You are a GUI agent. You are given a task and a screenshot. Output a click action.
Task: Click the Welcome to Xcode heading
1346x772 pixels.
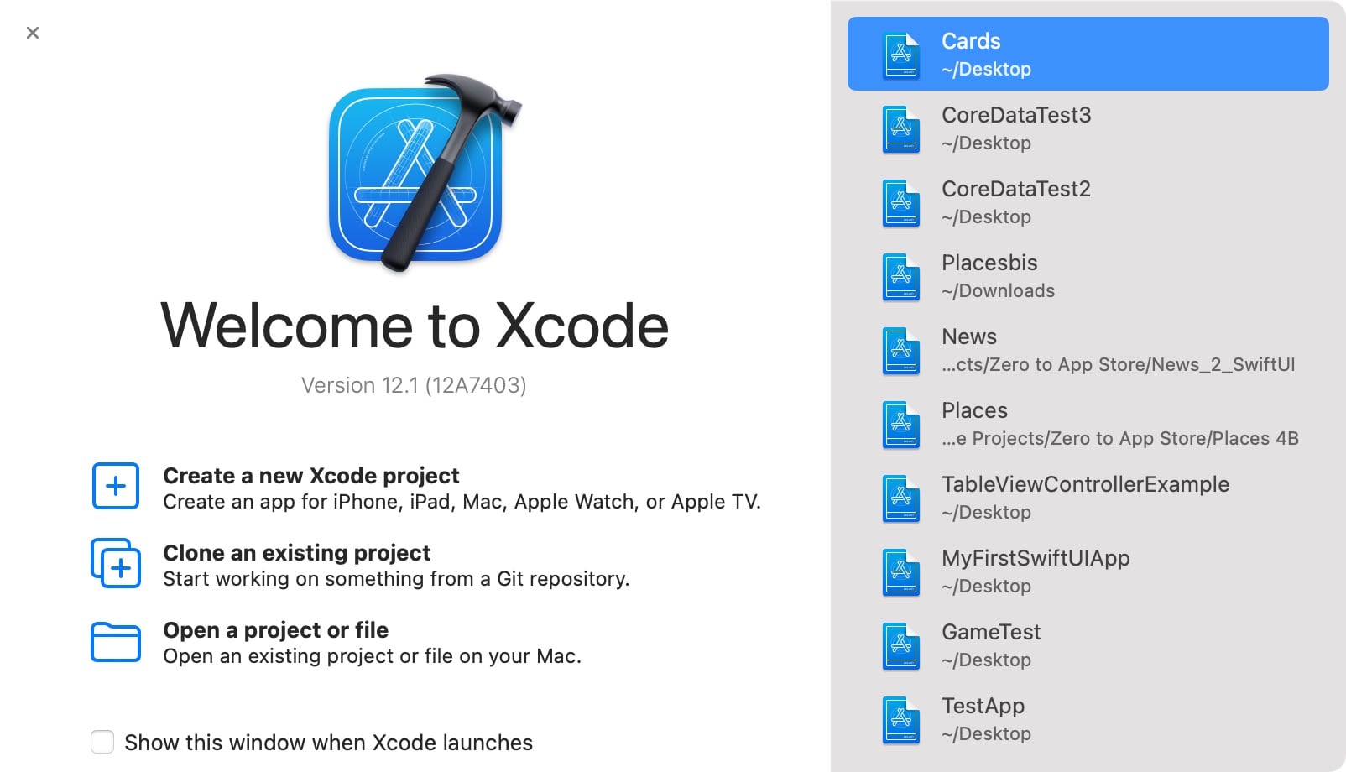[x=415, y=326]
